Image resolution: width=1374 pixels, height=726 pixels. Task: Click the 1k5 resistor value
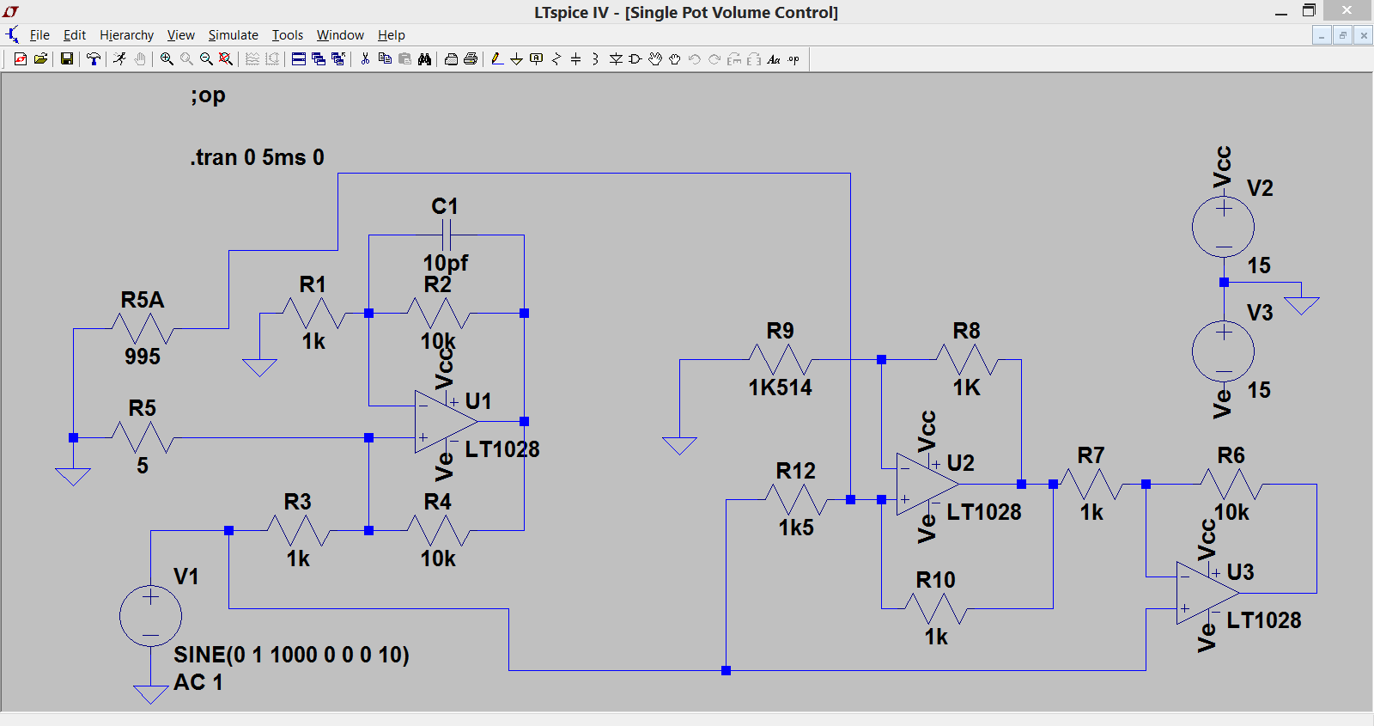(x=796, y=528)
